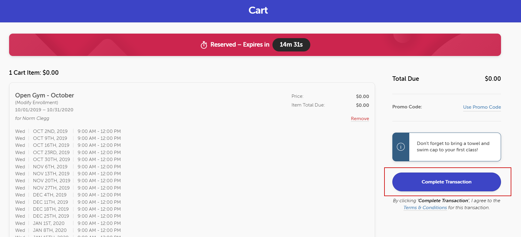This screenshot has width=521, height=237.
Task: Click the OCT 16TH, 2019 session row
Action: (x=68, y=145)
